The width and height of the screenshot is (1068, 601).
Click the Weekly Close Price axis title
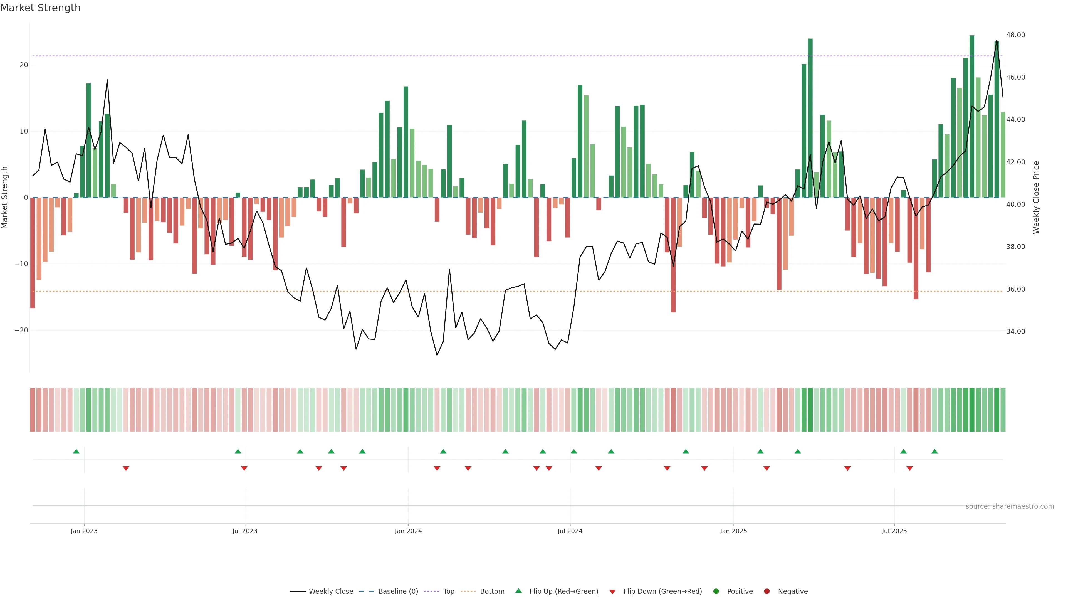click(1036, 198)
